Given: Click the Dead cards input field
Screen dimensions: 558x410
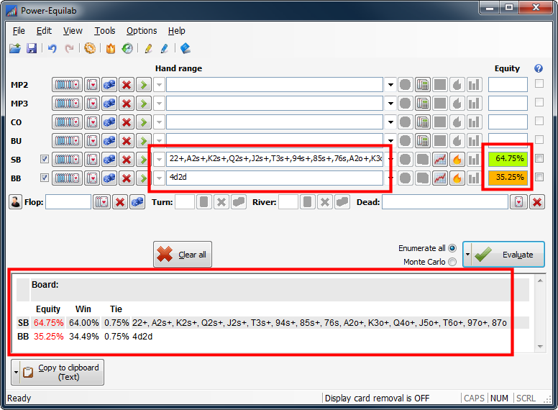Looking at the screenshot, I should pyautogui.click(x=445, y=202).
